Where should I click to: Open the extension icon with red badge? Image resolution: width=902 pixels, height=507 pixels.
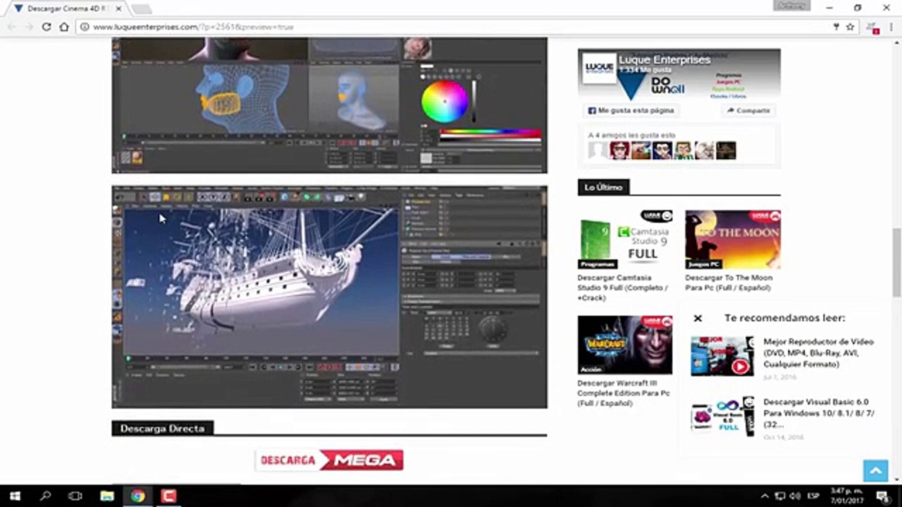[872, 28]
